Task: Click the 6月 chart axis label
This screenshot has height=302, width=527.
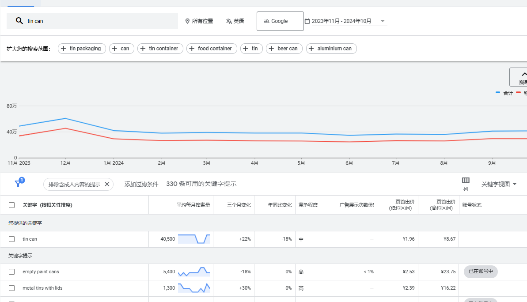Action: point(349,163)
